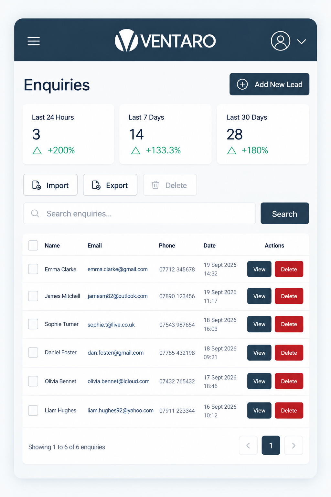331x497 pixels.
Task: Open the Last 30 Days stat card
Action: pyautogui.click(x=263, y=134)
